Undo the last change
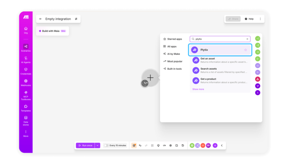287x164 pixels. (140, 146)
